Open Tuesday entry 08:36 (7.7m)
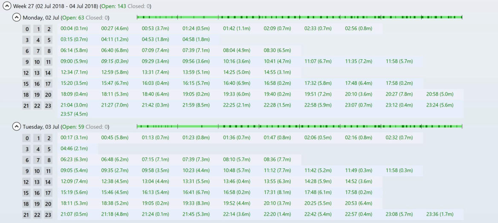Image resolution: width=498 pixels, height=223 pixels. pyautogui.click(x=277, y=160)
